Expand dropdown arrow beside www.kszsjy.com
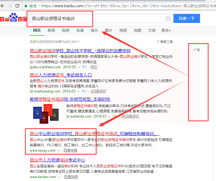Image resolution: width=216 pixels, height=181 pixels. click(x=58, y=151)
